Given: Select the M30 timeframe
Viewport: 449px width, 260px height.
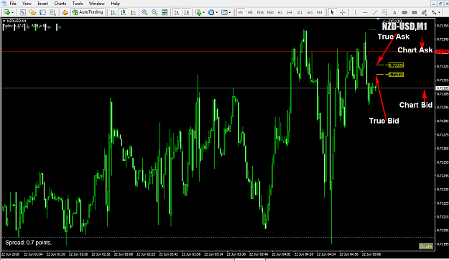Looking at the screenshot, I should tap(270, 12).
